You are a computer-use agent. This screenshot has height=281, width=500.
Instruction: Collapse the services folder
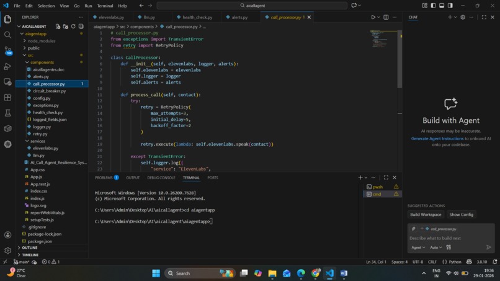(27, 141)
